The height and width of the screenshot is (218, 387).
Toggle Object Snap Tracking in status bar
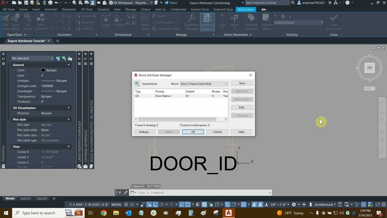181,204
